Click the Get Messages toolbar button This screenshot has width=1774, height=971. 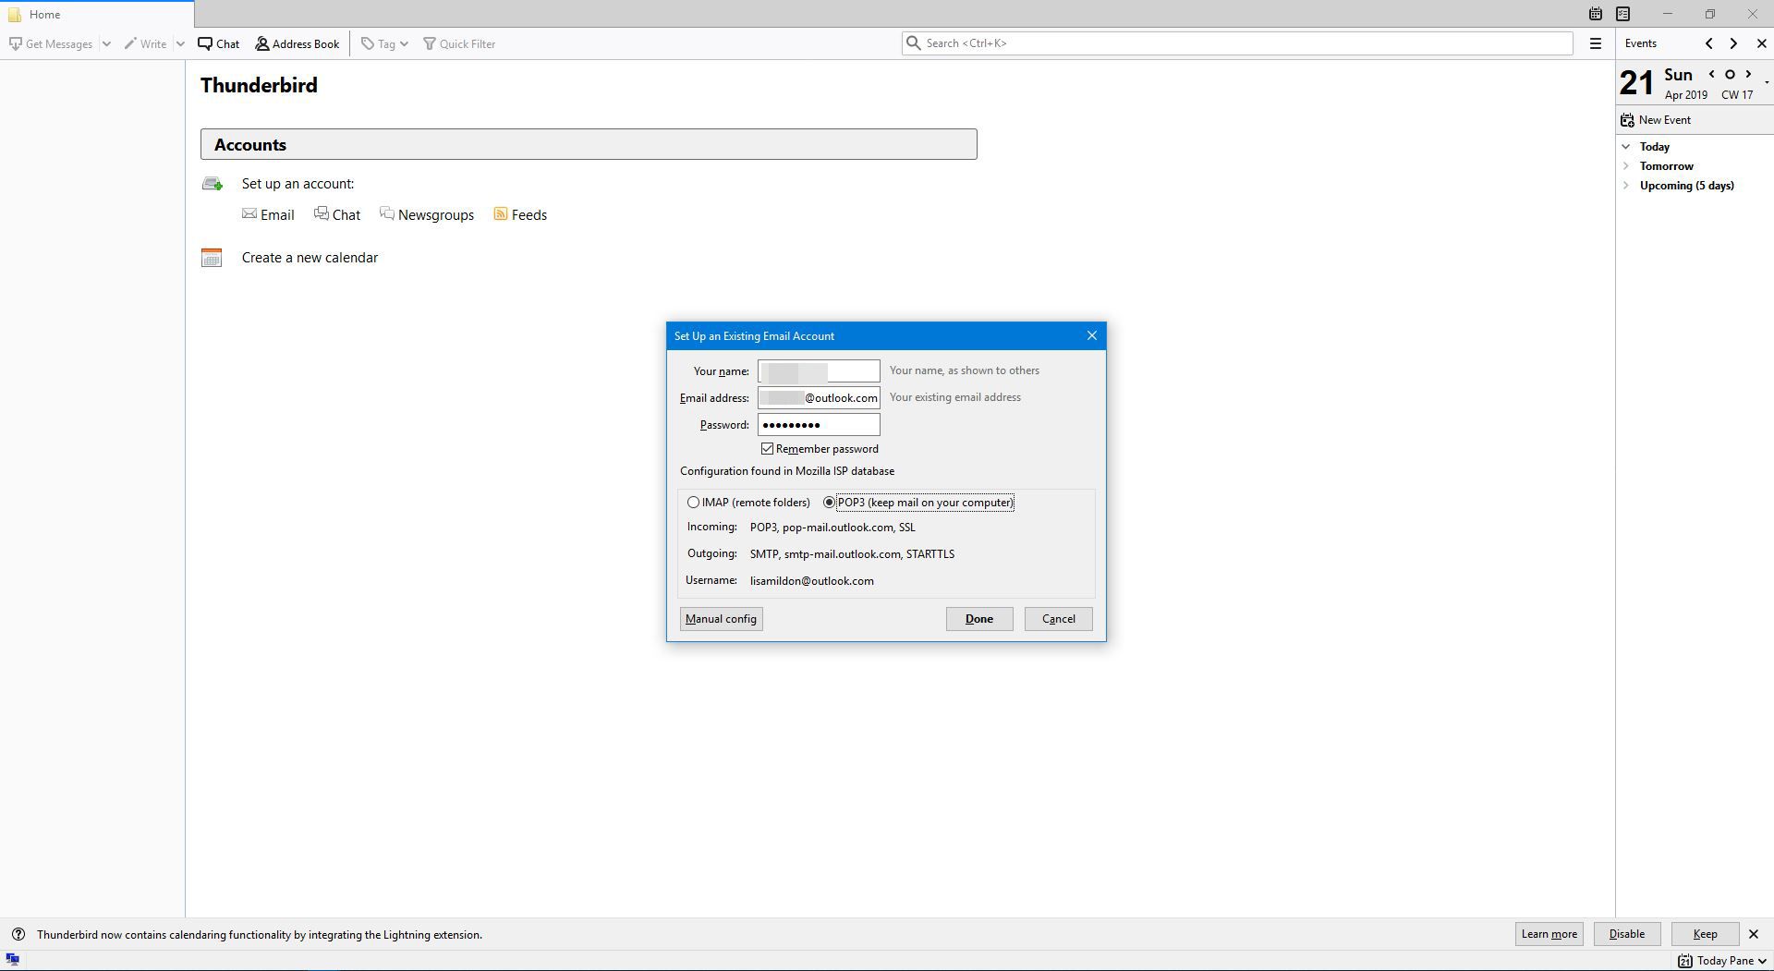(x=51, y=43)
